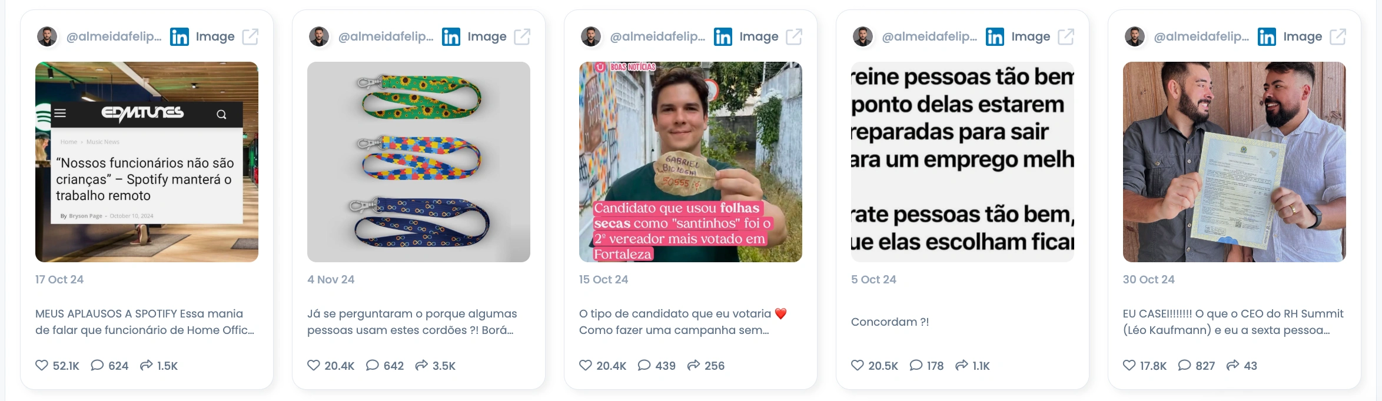Open the two men holding certificate image
The image size is (1382, 401).
[x=1234, y=162]
